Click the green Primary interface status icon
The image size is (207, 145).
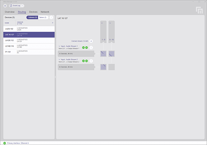click(x=5, y=143)
